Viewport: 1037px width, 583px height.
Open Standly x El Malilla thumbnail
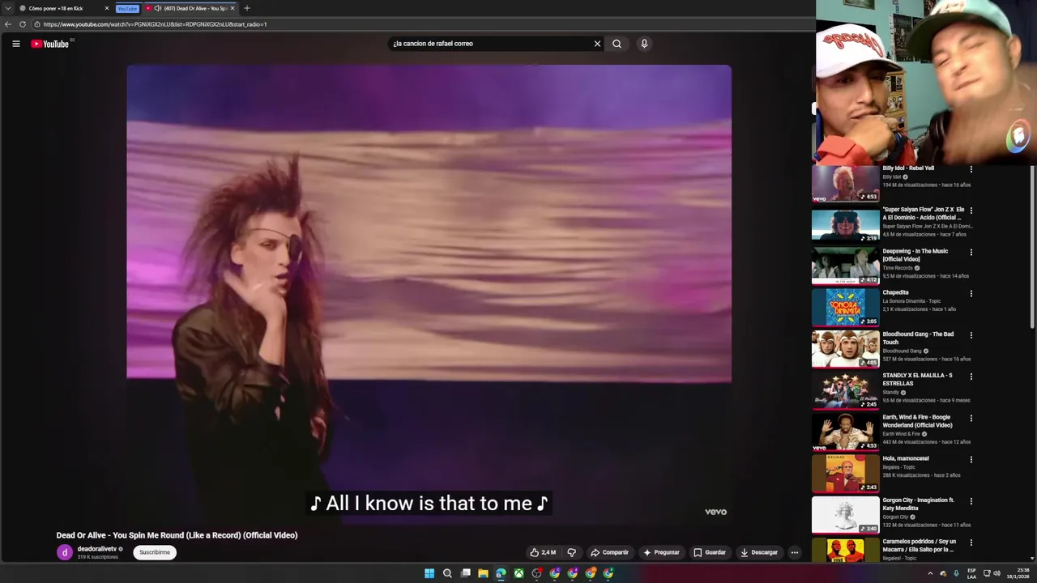click(x=845, y=390)
